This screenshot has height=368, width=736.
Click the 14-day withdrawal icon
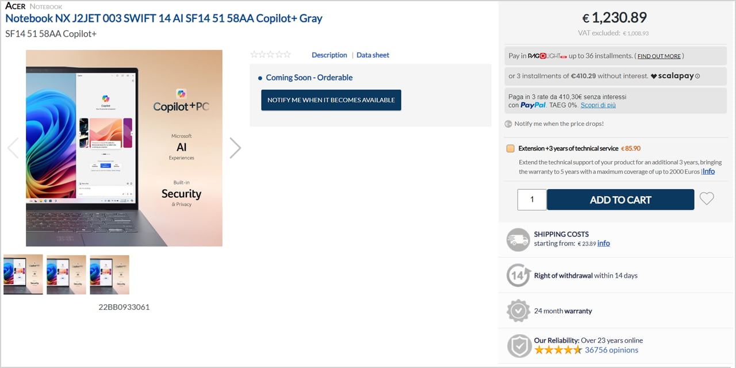pos(518,275)
